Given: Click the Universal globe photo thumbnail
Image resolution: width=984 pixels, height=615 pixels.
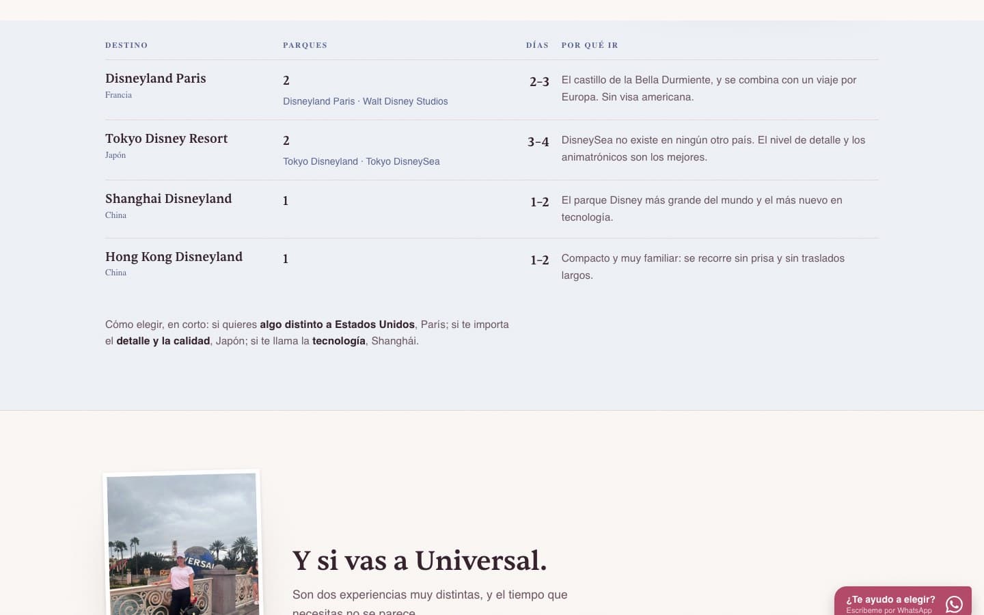Looking at the screenshot, I should [182, 544].
